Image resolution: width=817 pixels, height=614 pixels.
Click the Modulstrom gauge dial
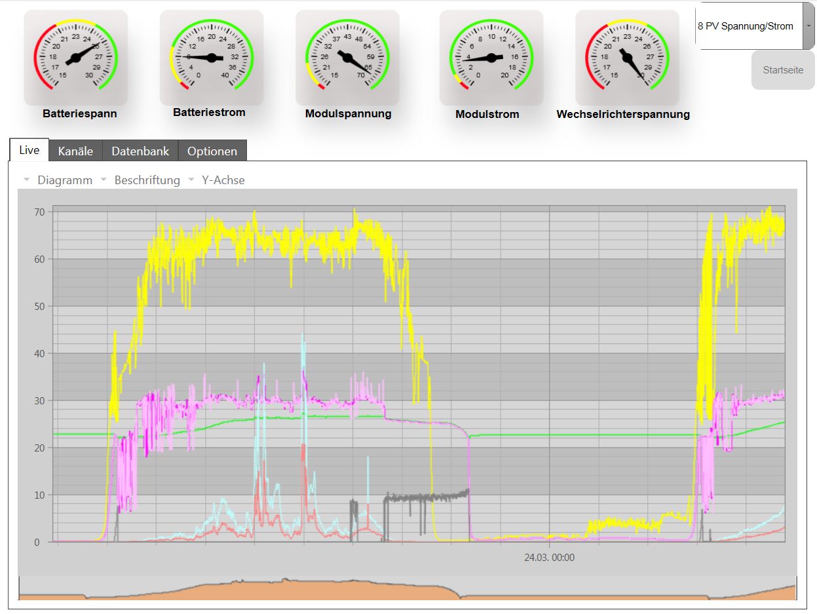pos(491,58)
